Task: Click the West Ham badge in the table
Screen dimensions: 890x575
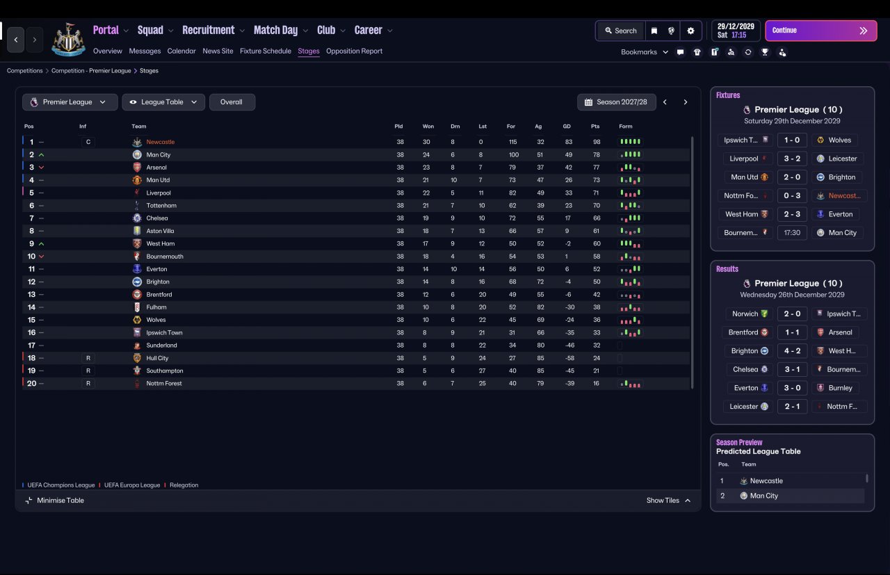Action: [x=137, y=244]
